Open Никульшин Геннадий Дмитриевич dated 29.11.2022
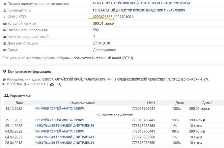Image resolution: width=224 pixels, height=148 pixels. tap(64, 126)
